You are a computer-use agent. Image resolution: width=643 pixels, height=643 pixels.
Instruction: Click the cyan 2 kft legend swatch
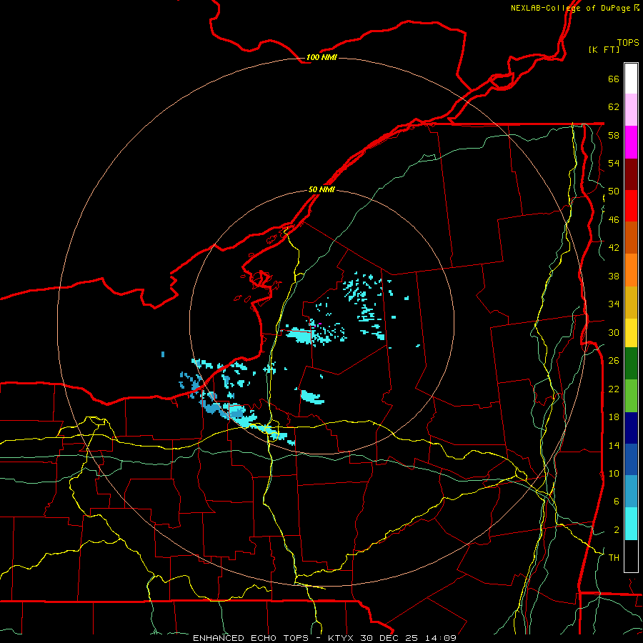tap(631, 524)
